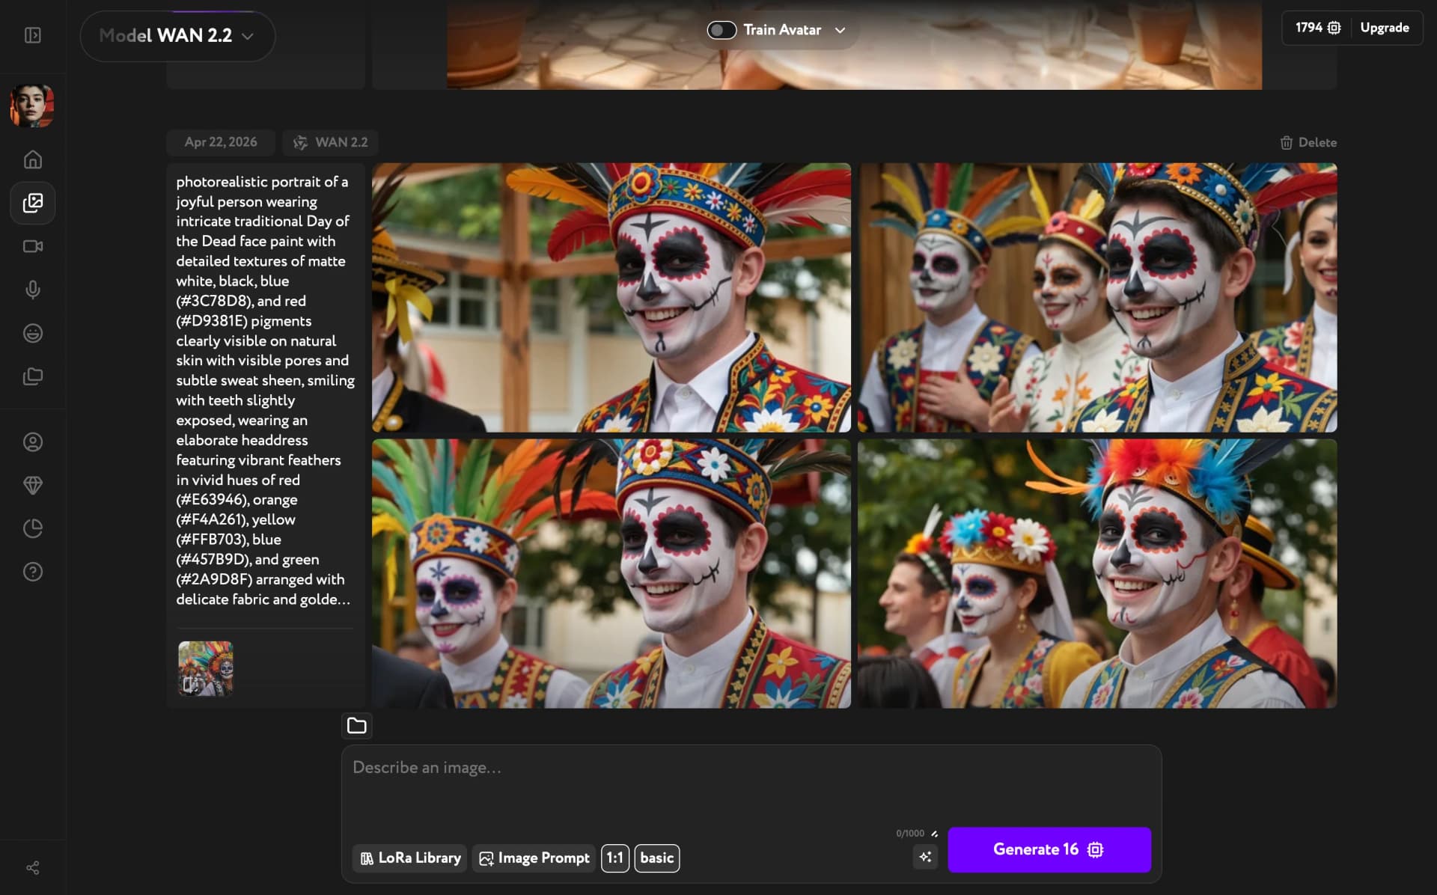
Task: Open the LoRa Library
Action: click(x=409, y=858)
